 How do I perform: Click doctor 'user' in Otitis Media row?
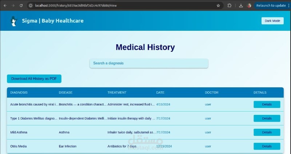pyautogui.click(x=208, y=146)
